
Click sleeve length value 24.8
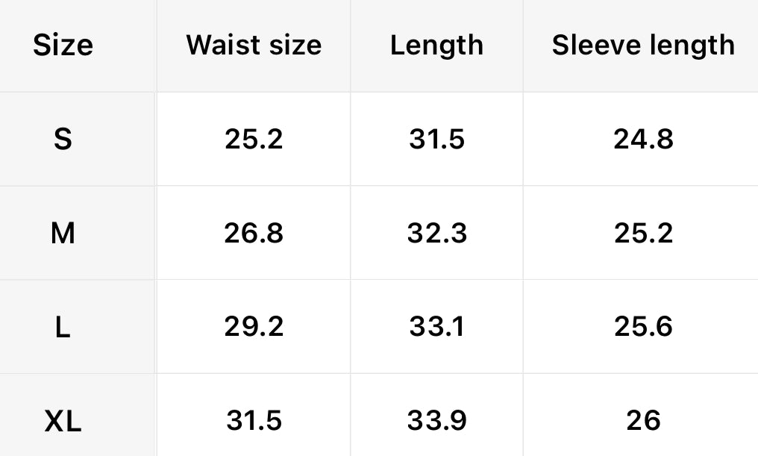click(x=643, y=139)
